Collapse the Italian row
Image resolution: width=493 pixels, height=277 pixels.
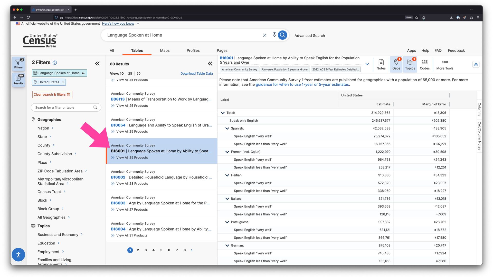point(227,199)
